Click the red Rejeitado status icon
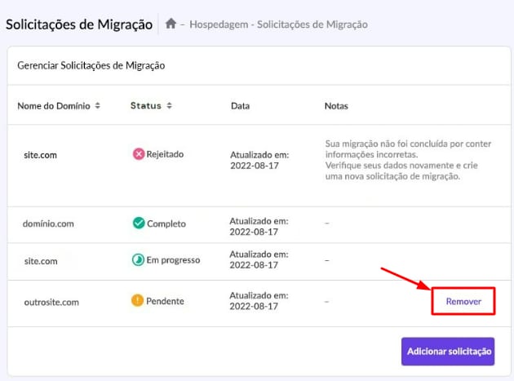Viewport: 514px width, 381px height. point(138,154)
